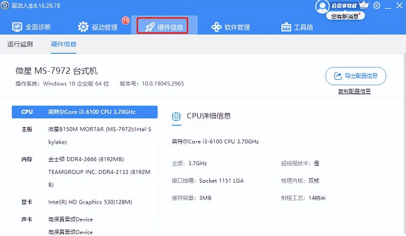Click the 导出配置信息 button

355,76
